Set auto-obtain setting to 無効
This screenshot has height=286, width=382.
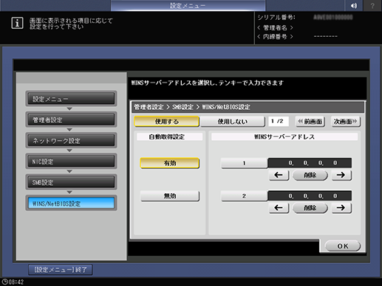pyautogui.click(x=170, y=196)
